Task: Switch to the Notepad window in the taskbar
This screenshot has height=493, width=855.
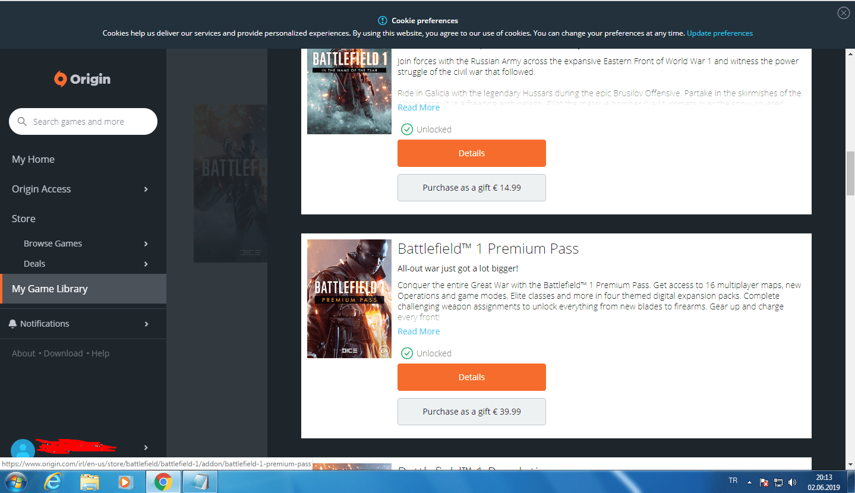Action: click(x=200, y=482)
